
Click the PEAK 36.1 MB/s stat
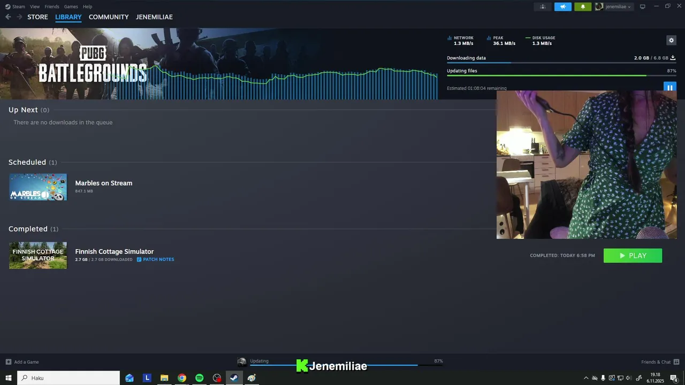[501, 41]
